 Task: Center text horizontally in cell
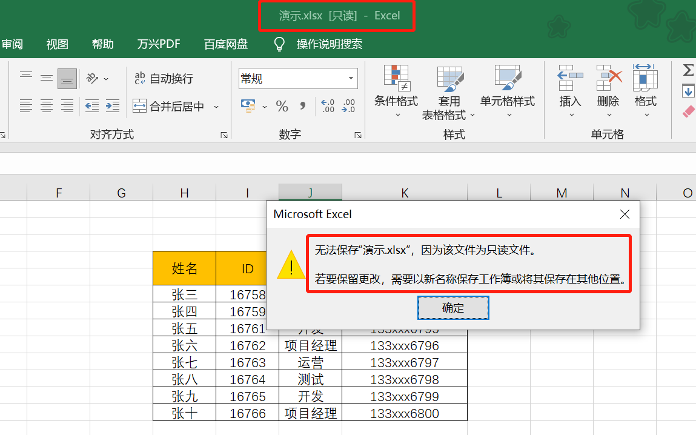[x=47, y=106]
